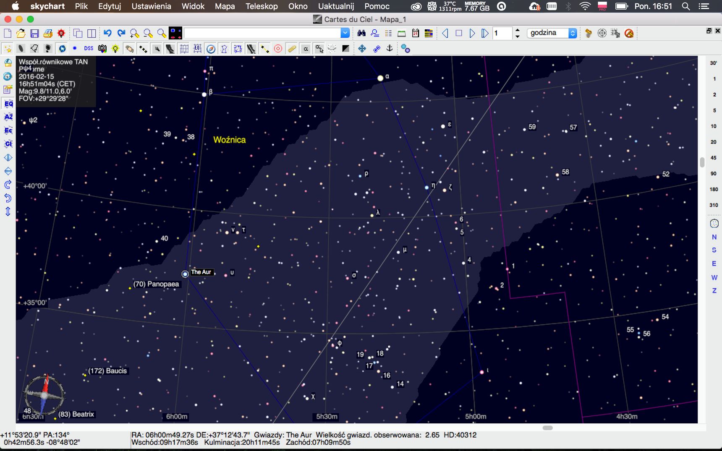
Task: Click the all-sky circle icon in right bar
Action: coord(714,223)
